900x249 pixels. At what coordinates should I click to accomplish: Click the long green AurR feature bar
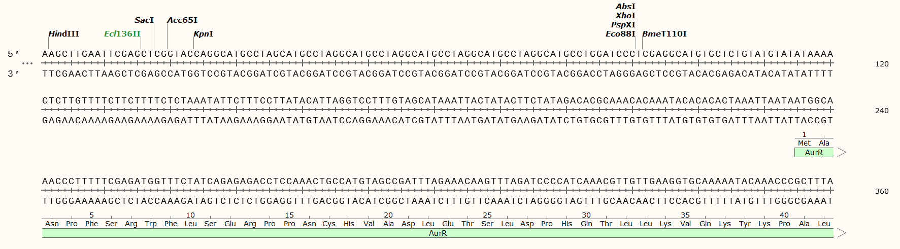point(438,233)
